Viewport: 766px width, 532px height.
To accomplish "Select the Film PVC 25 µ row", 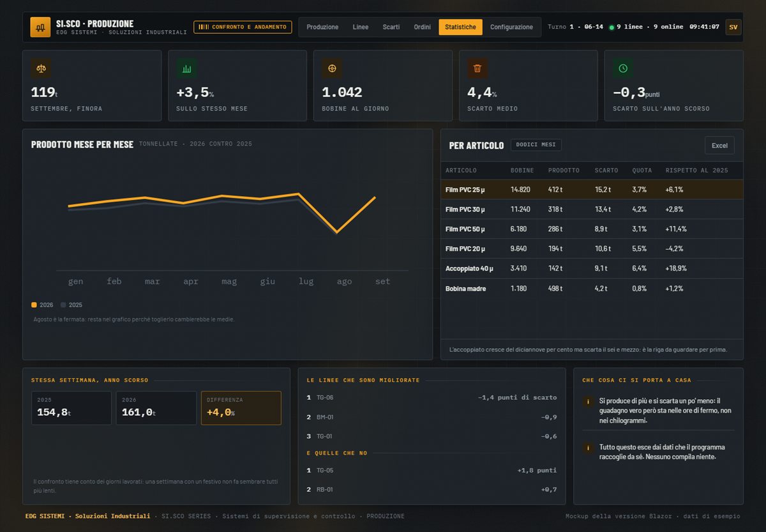I will (x=592, y=190).
